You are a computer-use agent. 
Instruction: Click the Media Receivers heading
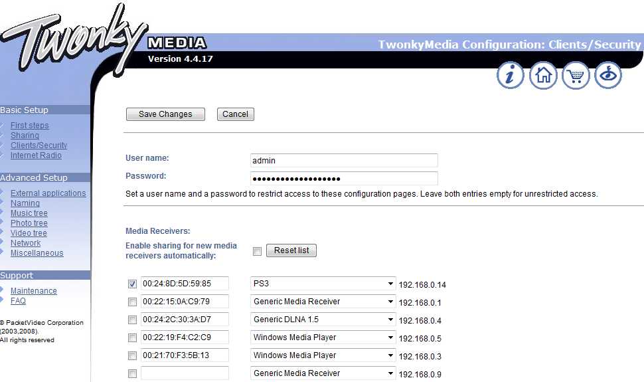click(158, 231)
